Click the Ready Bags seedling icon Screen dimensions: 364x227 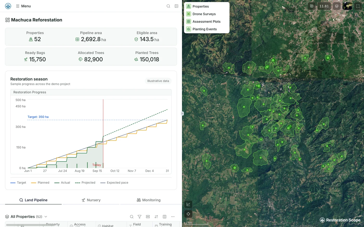26,59
